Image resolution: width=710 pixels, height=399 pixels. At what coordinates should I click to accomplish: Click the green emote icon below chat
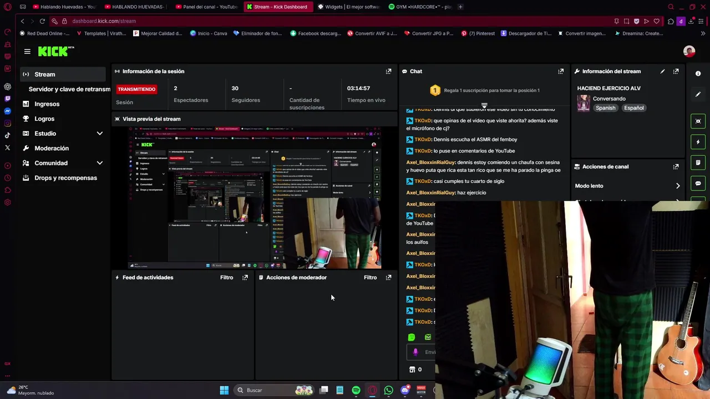pyautogui.click(x=411, y=337)
